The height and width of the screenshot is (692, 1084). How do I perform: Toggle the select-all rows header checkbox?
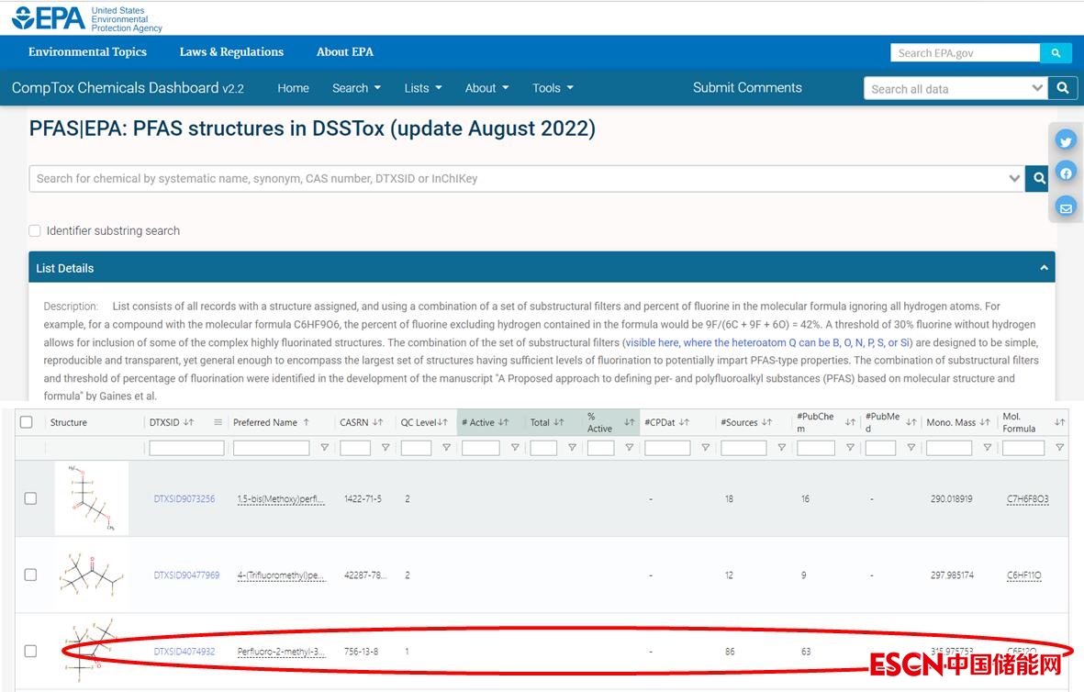27,422
